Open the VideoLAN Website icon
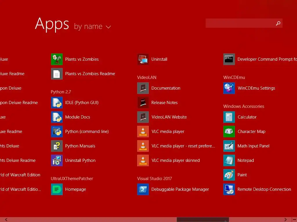This screenshot has height=222, width=297. coord(143,117)
